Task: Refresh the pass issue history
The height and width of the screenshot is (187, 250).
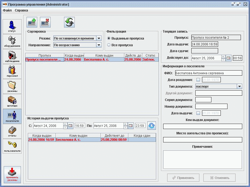Action: coord(152,126)
